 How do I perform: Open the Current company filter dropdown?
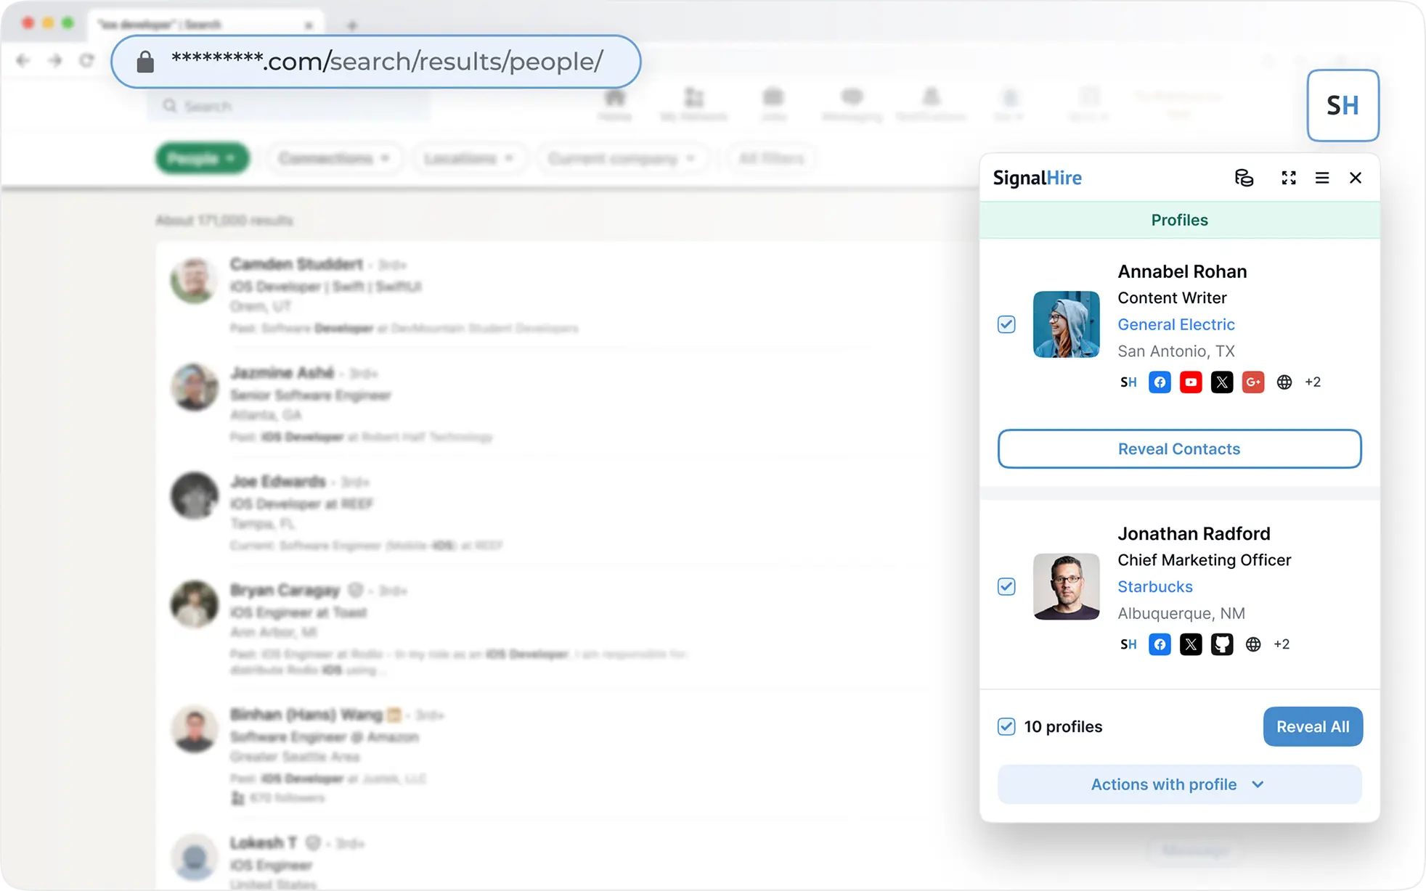[x=622, y=158]
